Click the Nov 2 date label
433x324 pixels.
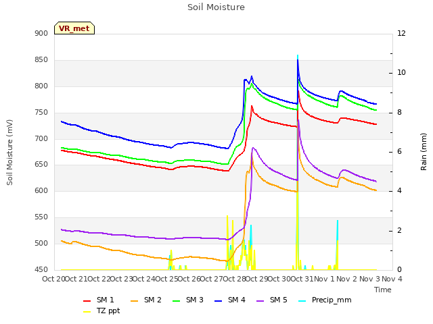point(347,279)
